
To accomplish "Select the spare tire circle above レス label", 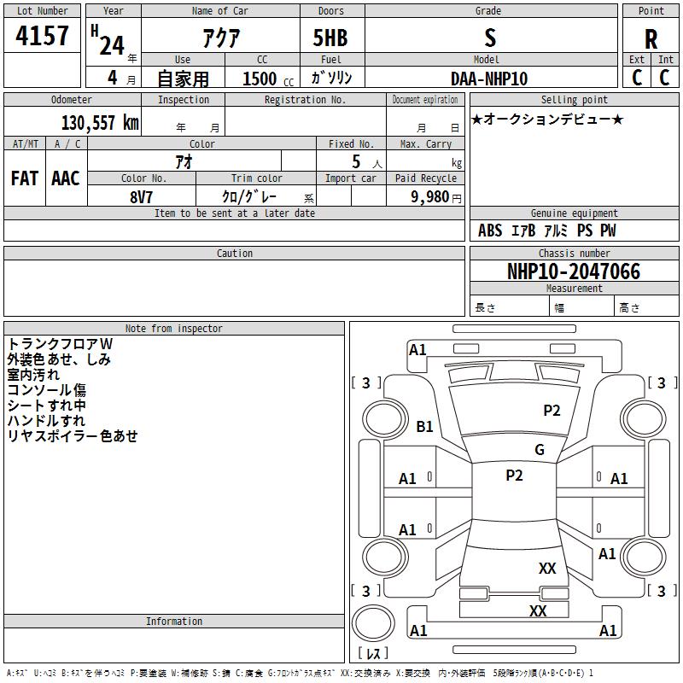I will pyautogui.click(x=373, y=622).
